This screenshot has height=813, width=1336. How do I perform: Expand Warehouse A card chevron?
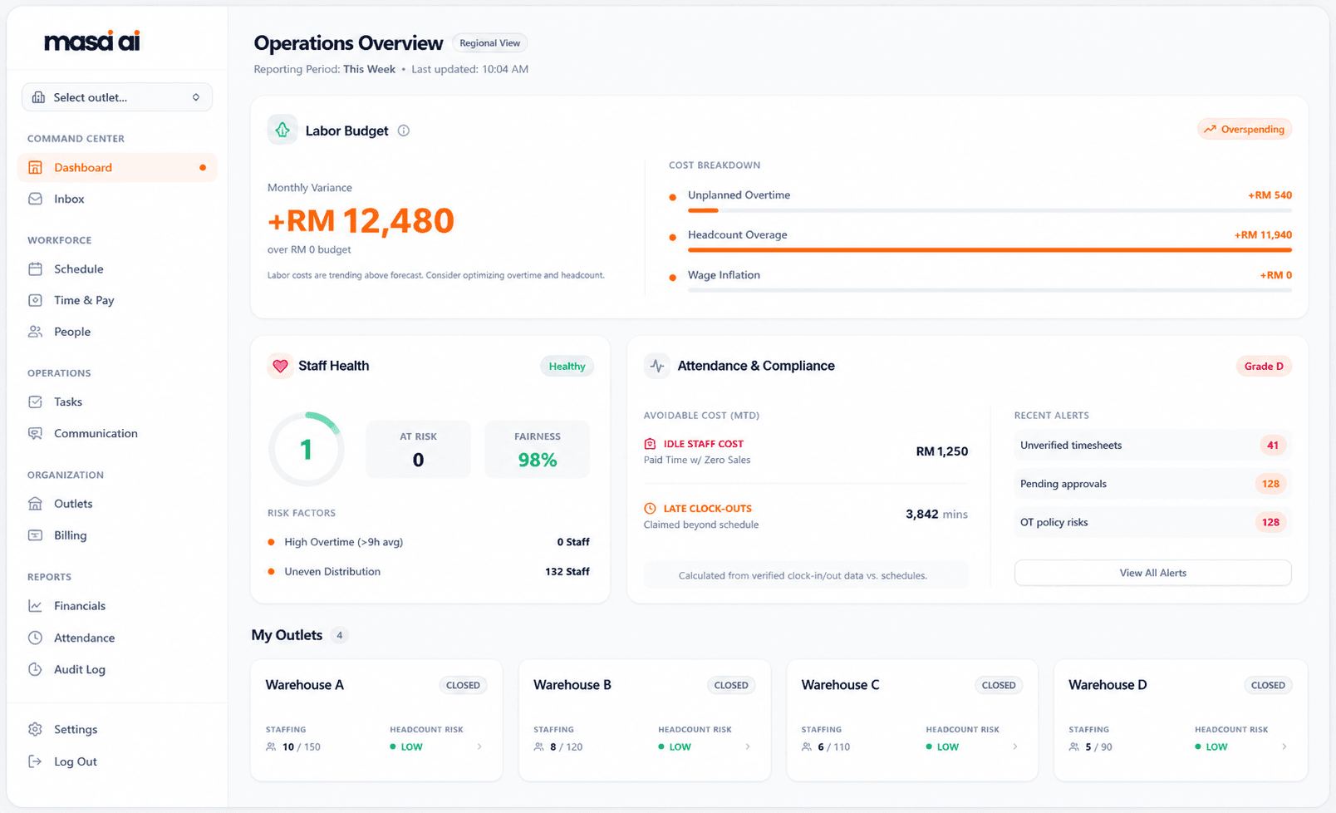click(479, 746)
